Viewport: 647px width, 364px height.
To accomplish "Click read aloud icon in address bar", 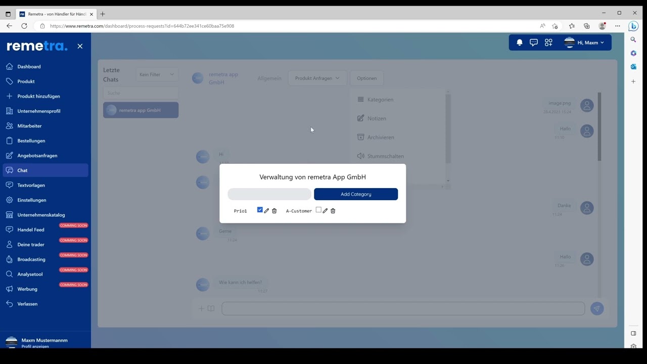I will point(542,26).
